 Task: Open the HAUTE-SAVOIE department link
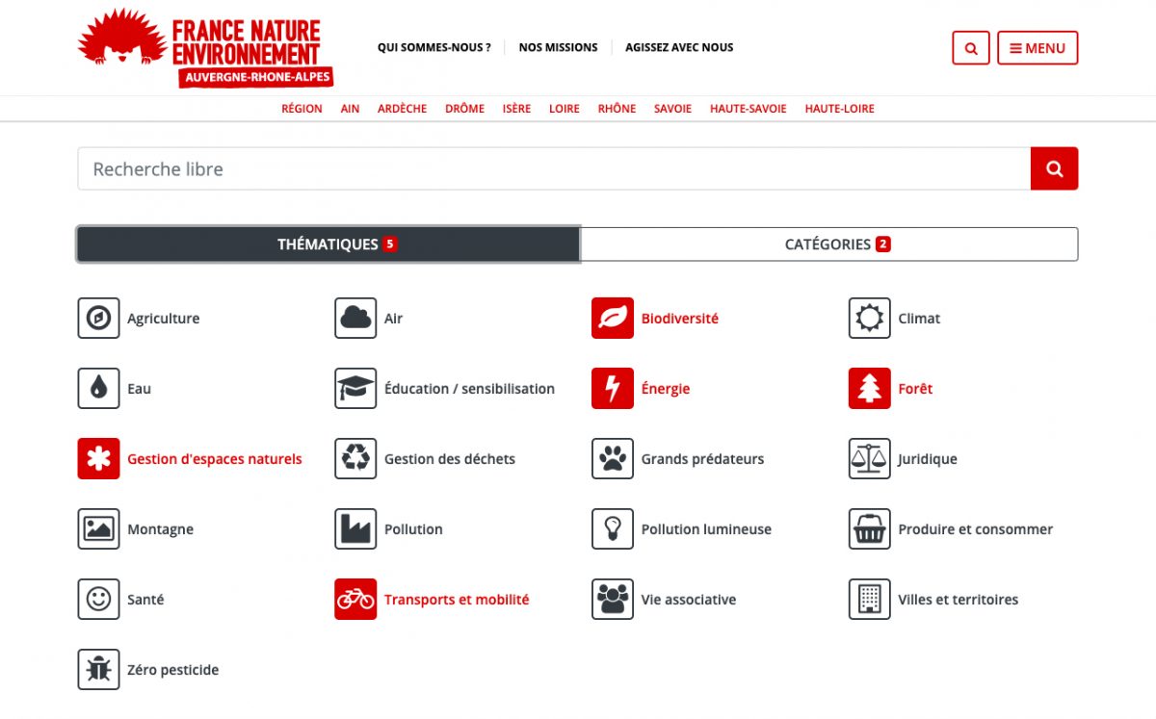tap(748, 109)
